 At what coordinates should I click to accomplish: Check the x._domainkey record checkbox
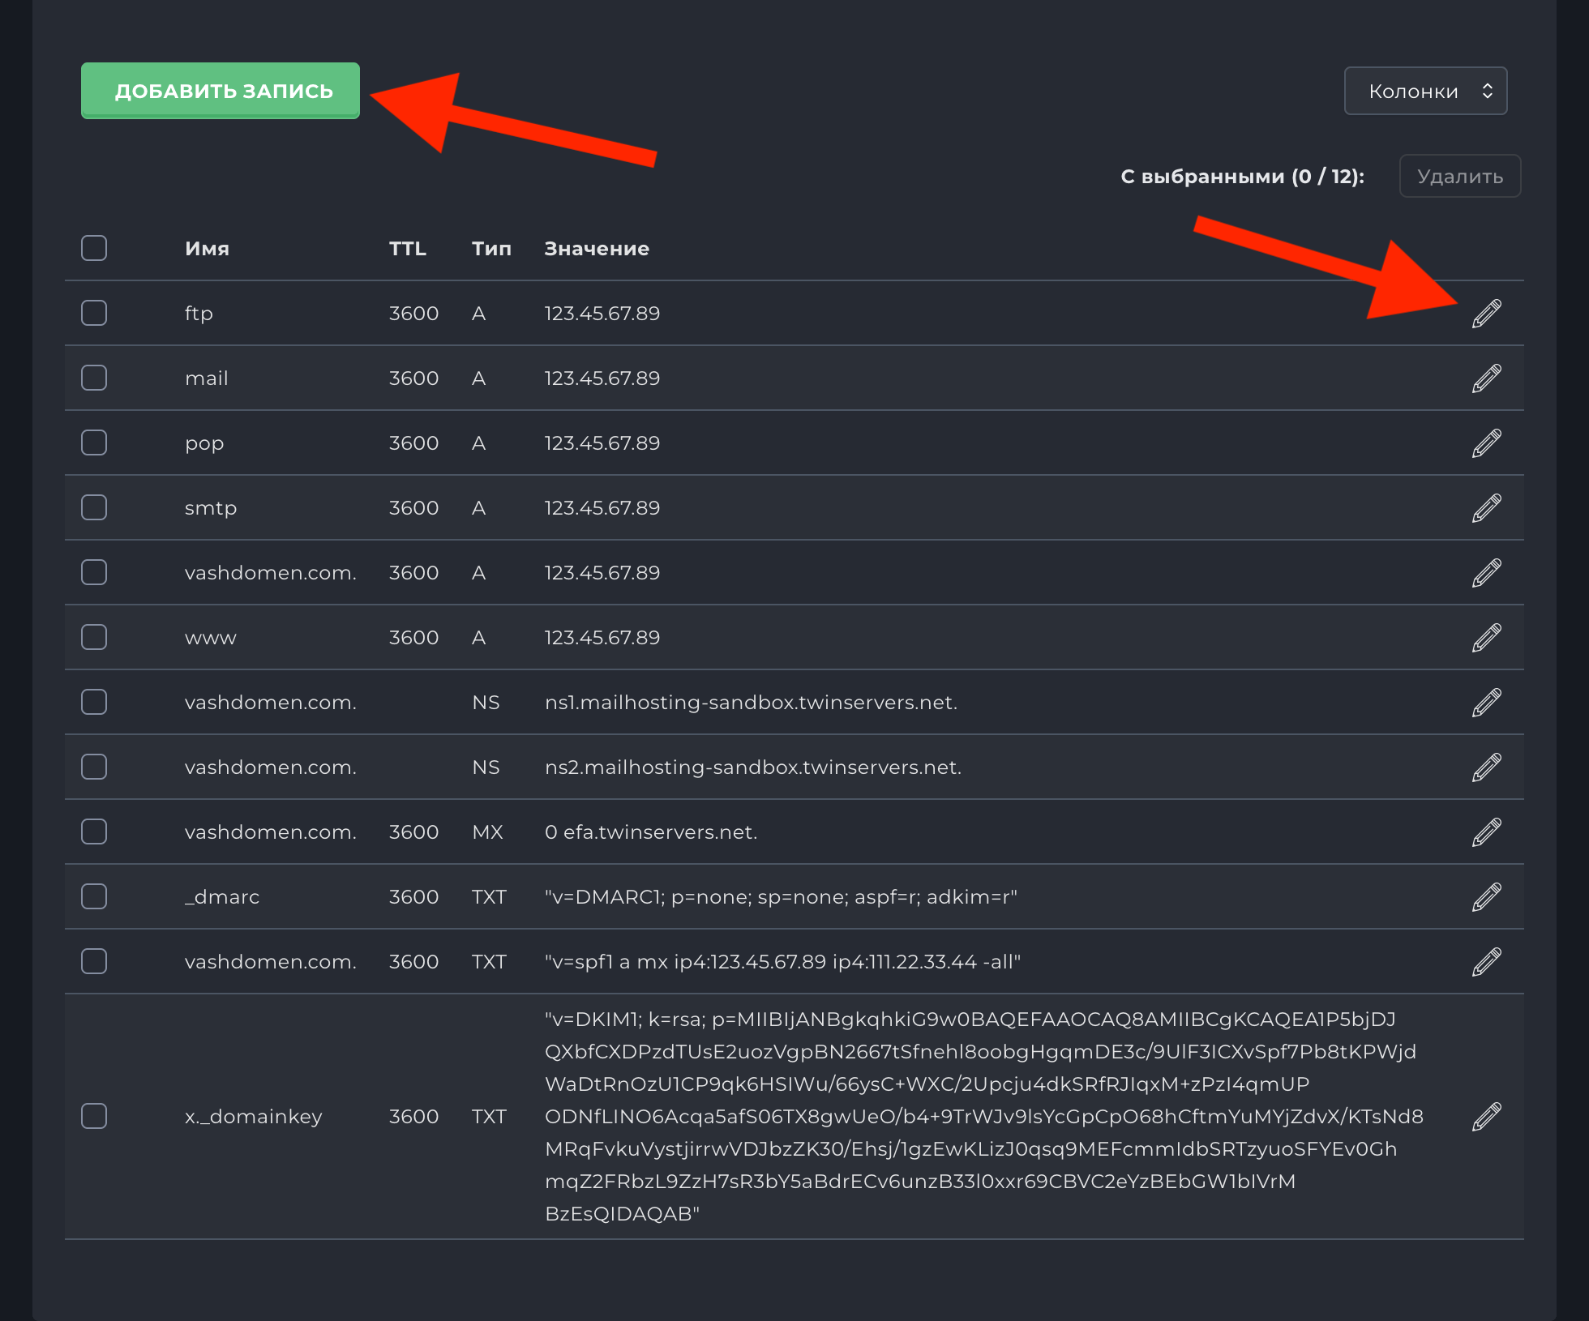[x=94, y=1116]
